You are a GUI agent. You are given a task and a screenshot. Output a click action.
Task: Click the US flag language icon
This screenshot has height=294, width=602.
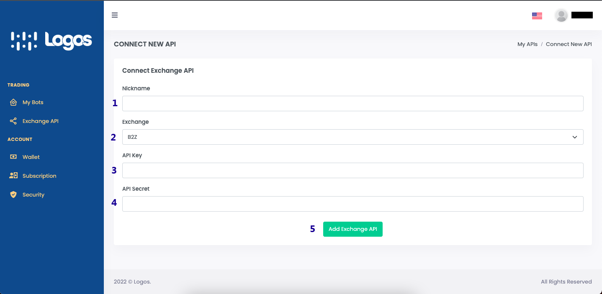pyautogui.click(x=537, y=16)
